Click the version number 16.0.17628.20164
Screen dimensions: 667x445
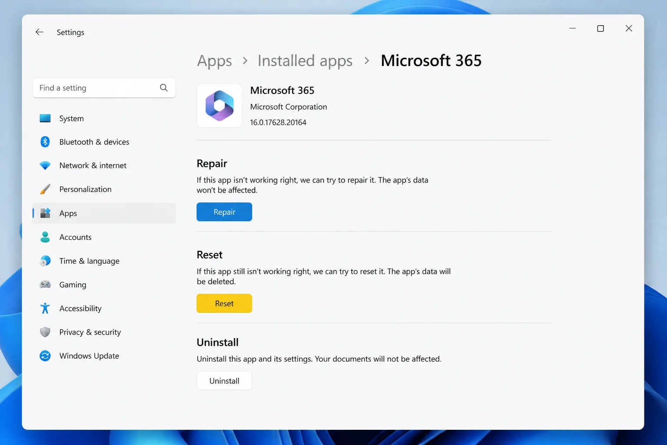point(278,123)
